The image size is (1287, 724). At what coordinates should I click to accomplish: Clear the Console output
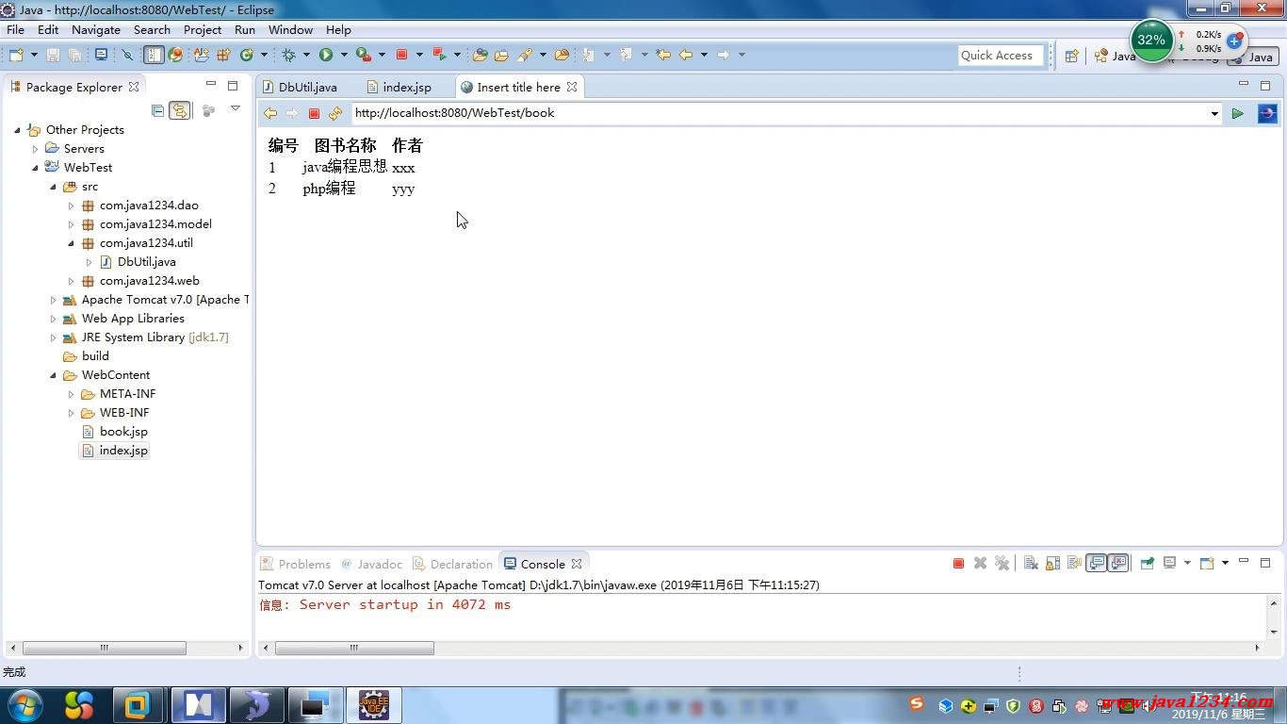click(1031, 563)
